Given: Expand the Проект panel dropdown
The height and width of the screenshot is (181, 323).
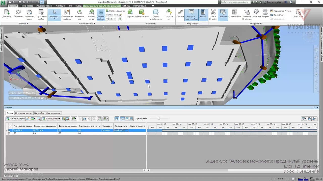Looking at the screenshot, I should (24, 24).
